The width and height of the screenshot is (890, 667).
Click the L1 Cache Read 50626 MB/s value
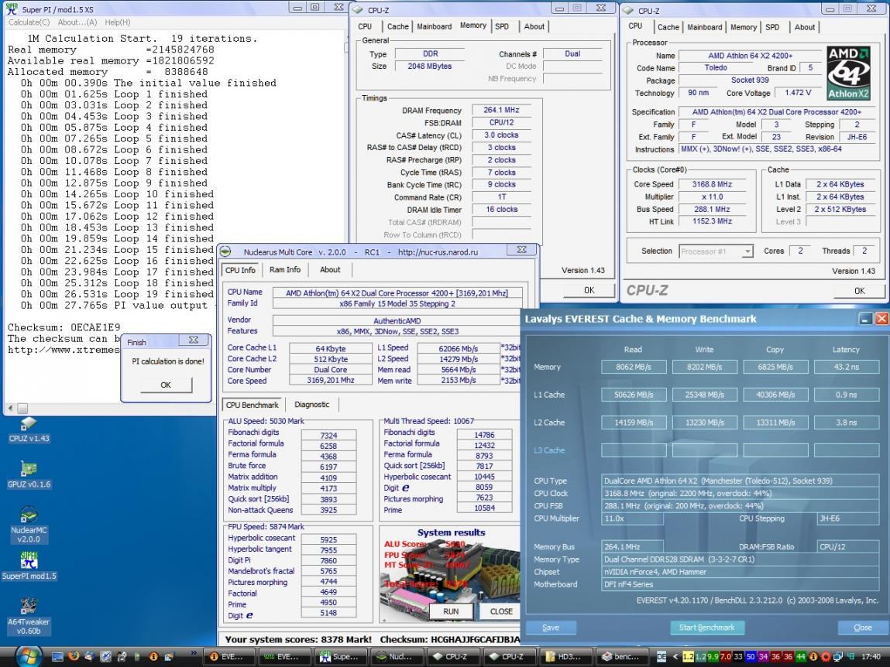634,395
